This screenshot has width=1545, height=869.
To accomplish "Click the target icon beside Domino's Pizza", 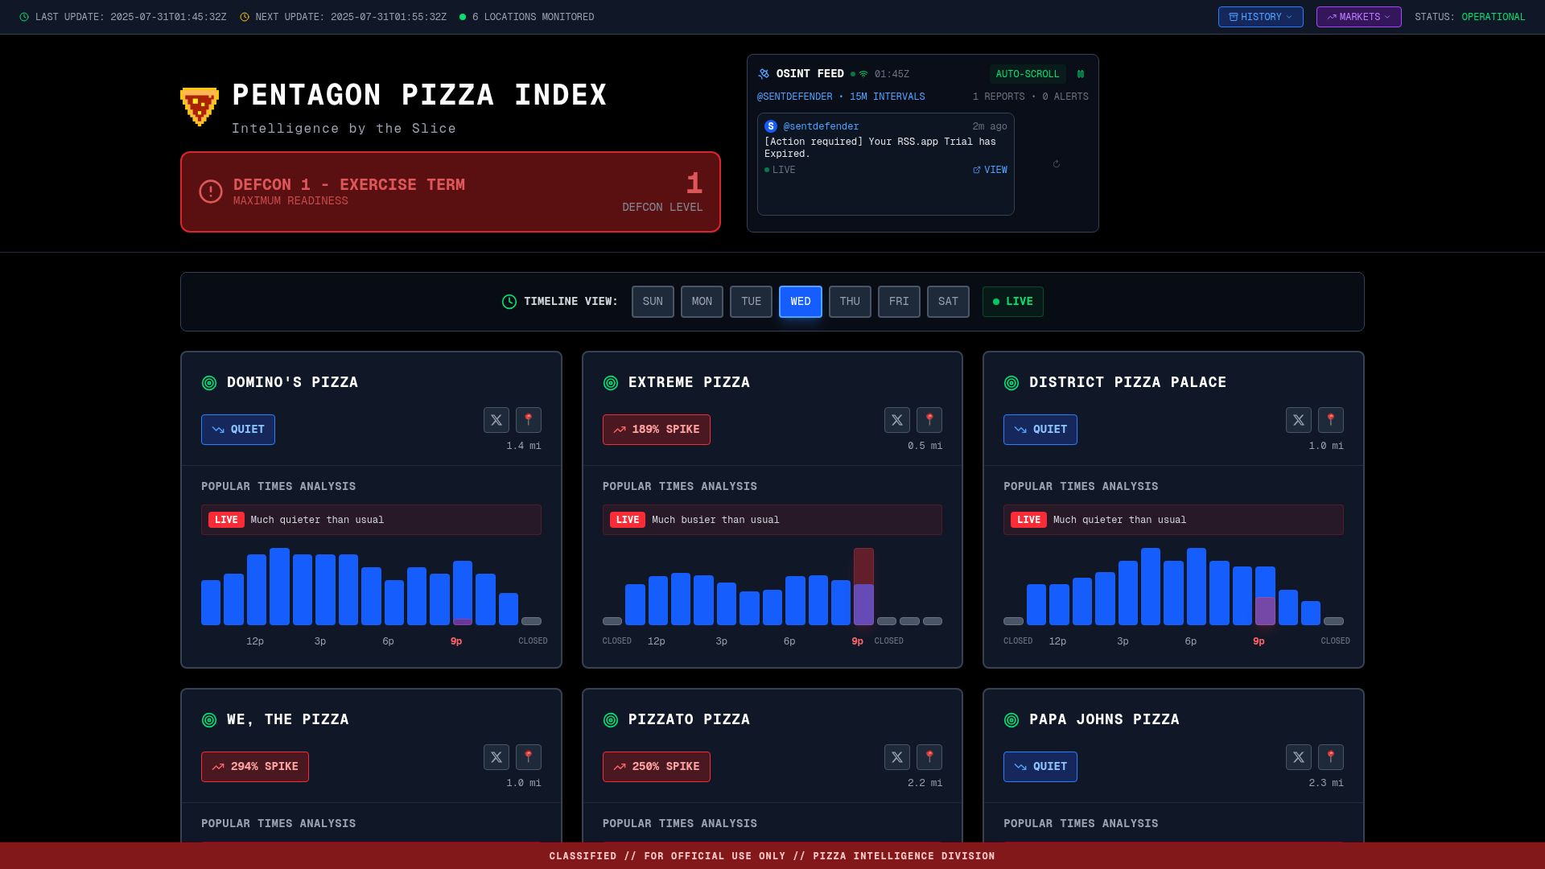I will click(209, 383).
